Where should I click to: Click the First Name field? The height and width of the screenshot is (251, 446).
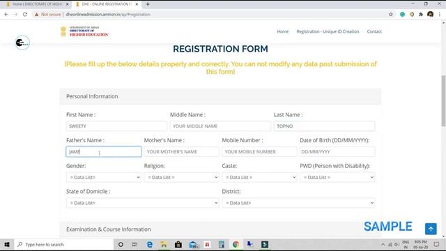(x=116, y=126)
